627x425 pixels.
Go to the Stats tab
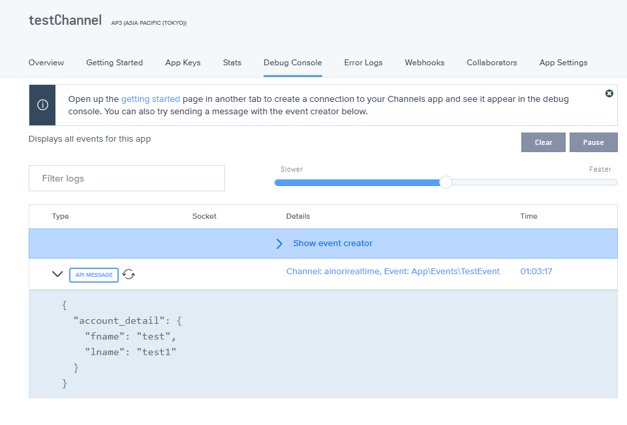click(x=232, y=63)
